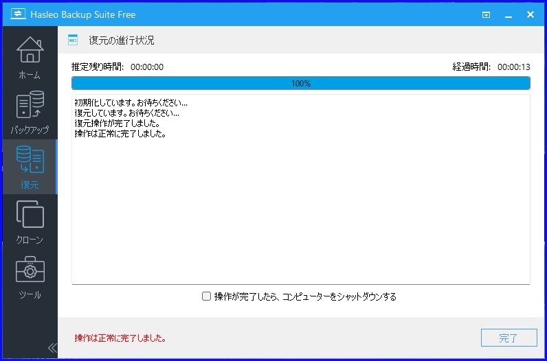Collapse the sidebar with the double-chevron icon

(x=52, y=348)
